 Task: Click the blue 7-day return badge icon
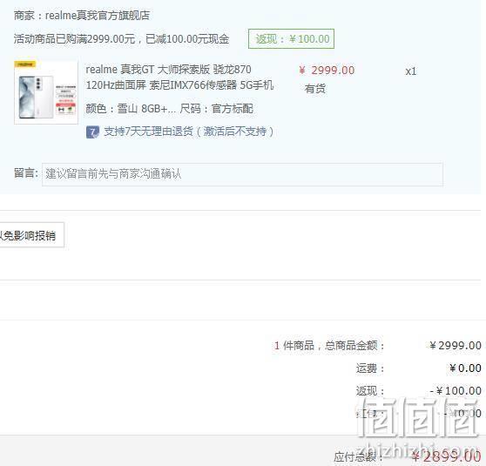point(92,132)
